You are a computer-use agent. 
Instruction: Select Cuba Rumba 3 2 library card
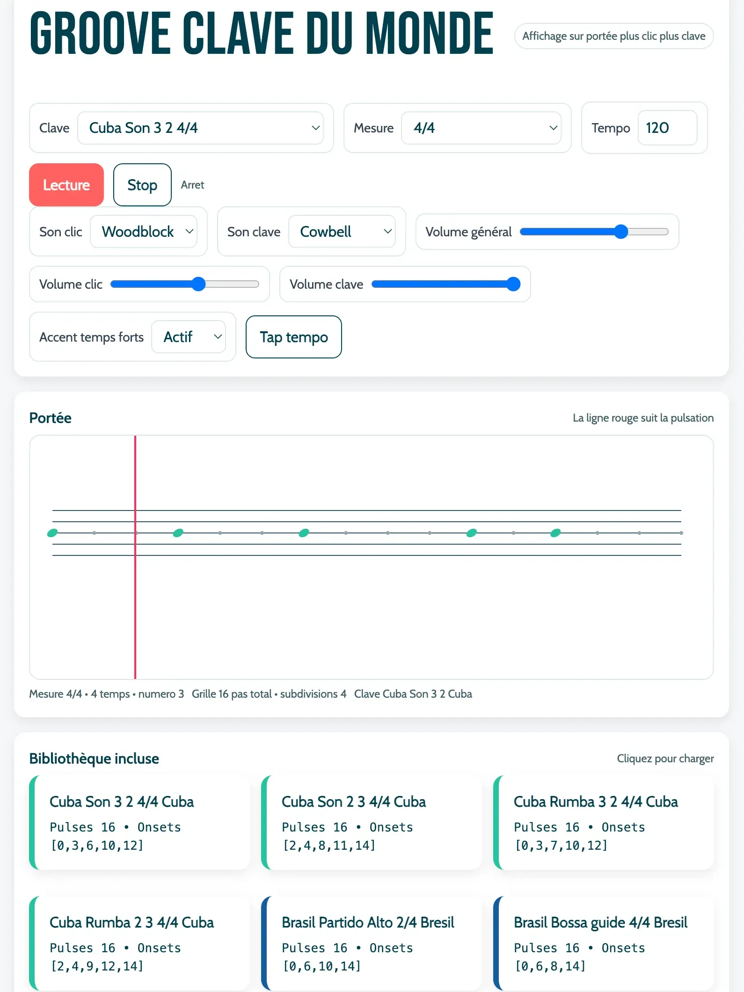click(604, 822)
